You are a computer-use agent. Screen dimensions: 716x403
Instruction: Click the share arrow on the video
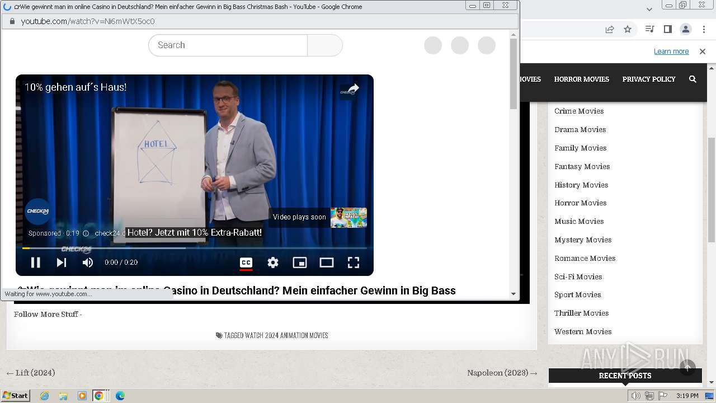click(353, 88)
